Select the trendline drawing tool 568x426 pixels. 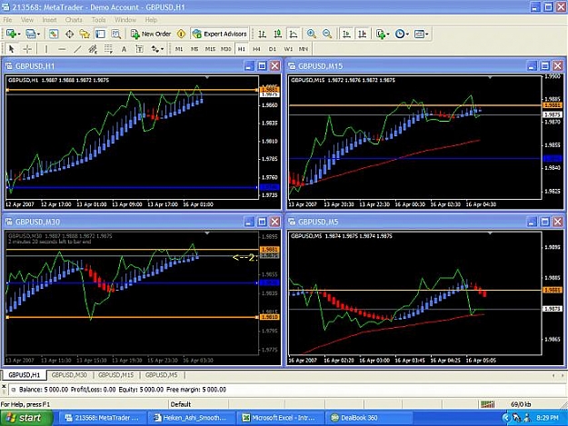pos(77,49)
